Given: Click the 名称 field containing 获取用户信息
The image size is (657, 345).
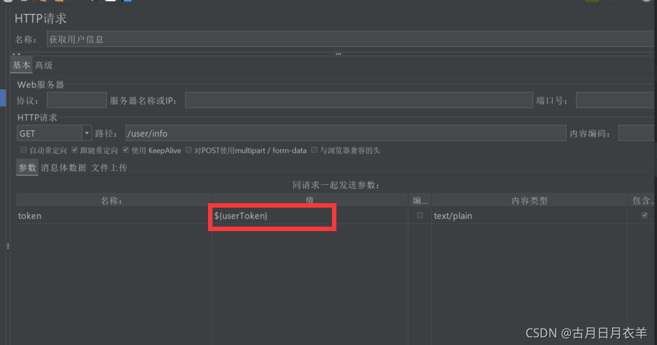Looking at the screenshot, I should (x=351, y=39).
